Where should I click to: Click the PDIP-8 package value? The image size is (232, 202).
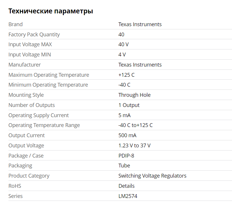click(x=126, y=156)
